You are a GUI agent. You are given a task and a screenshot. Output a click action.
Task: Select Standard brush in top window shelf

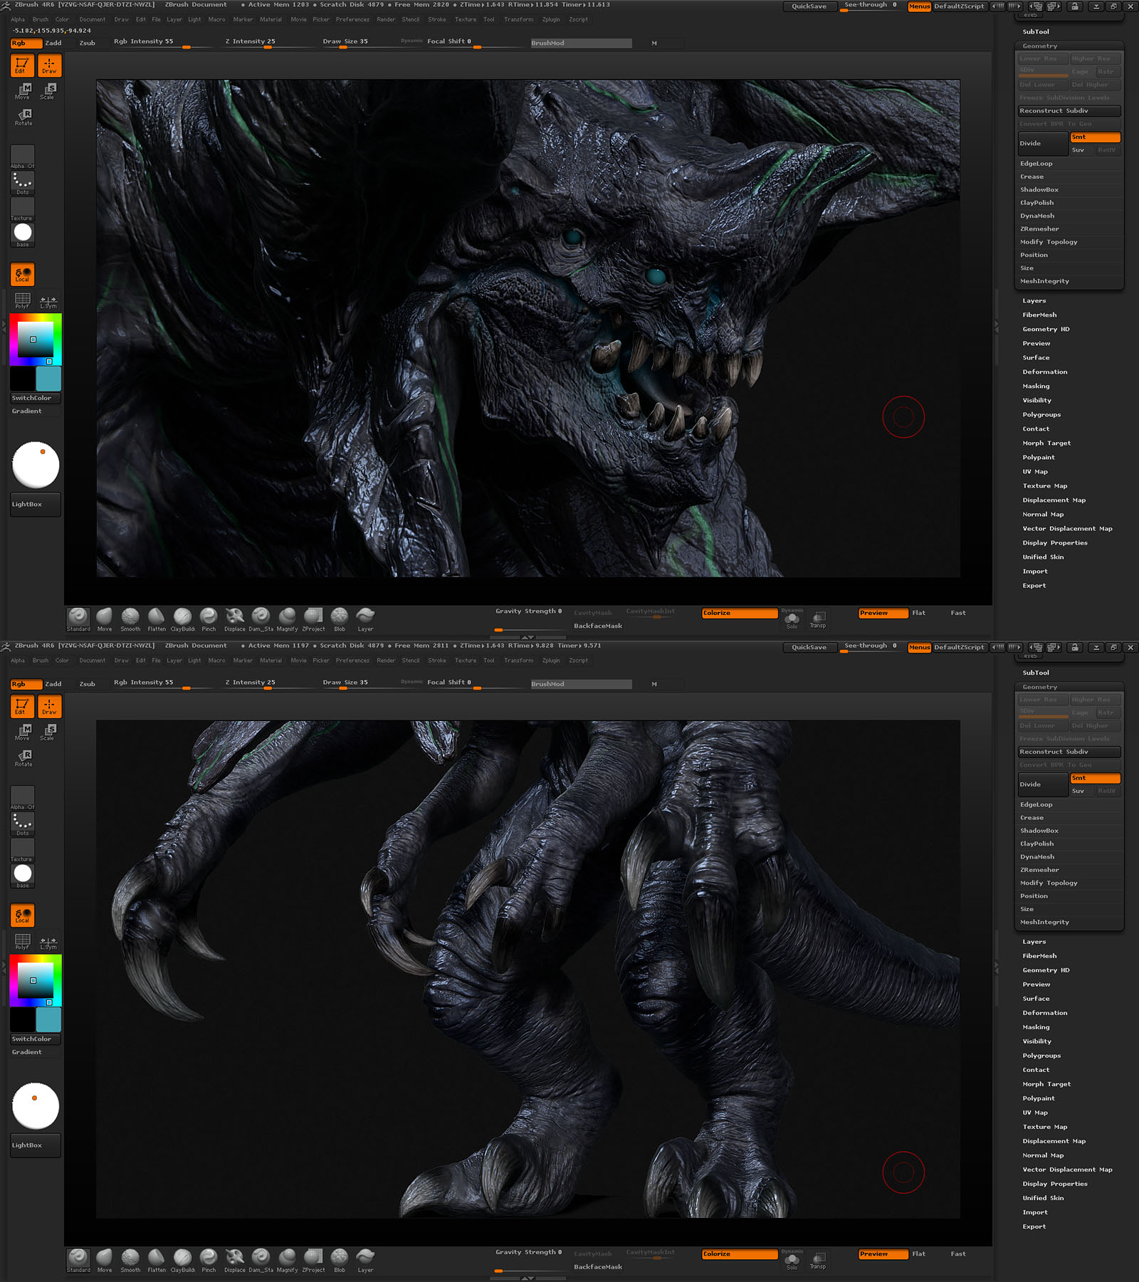(x=78, y=619)
